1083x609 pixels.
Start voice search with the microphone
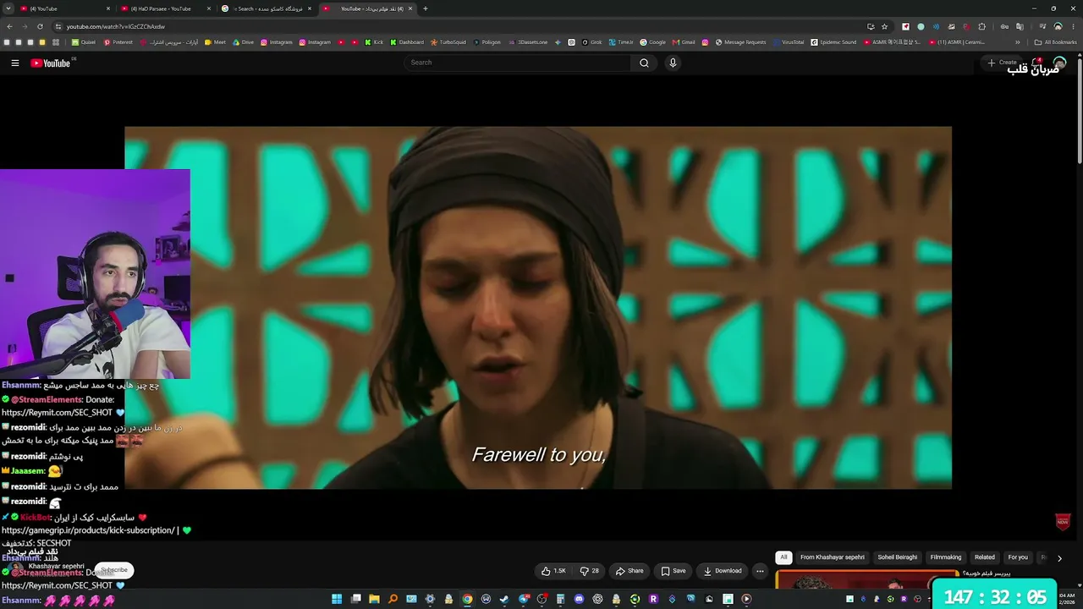(x=673, y=63)
